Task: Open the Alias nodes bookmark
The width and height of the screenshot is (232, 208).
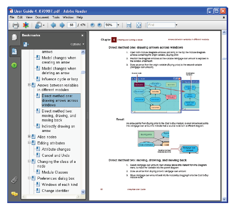Action: (x=47, y=137)
